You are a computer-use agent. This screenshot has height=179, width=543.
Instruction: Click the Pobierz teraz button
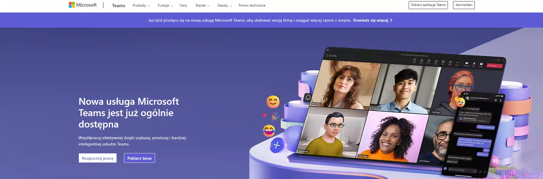[x=139, y=158]
